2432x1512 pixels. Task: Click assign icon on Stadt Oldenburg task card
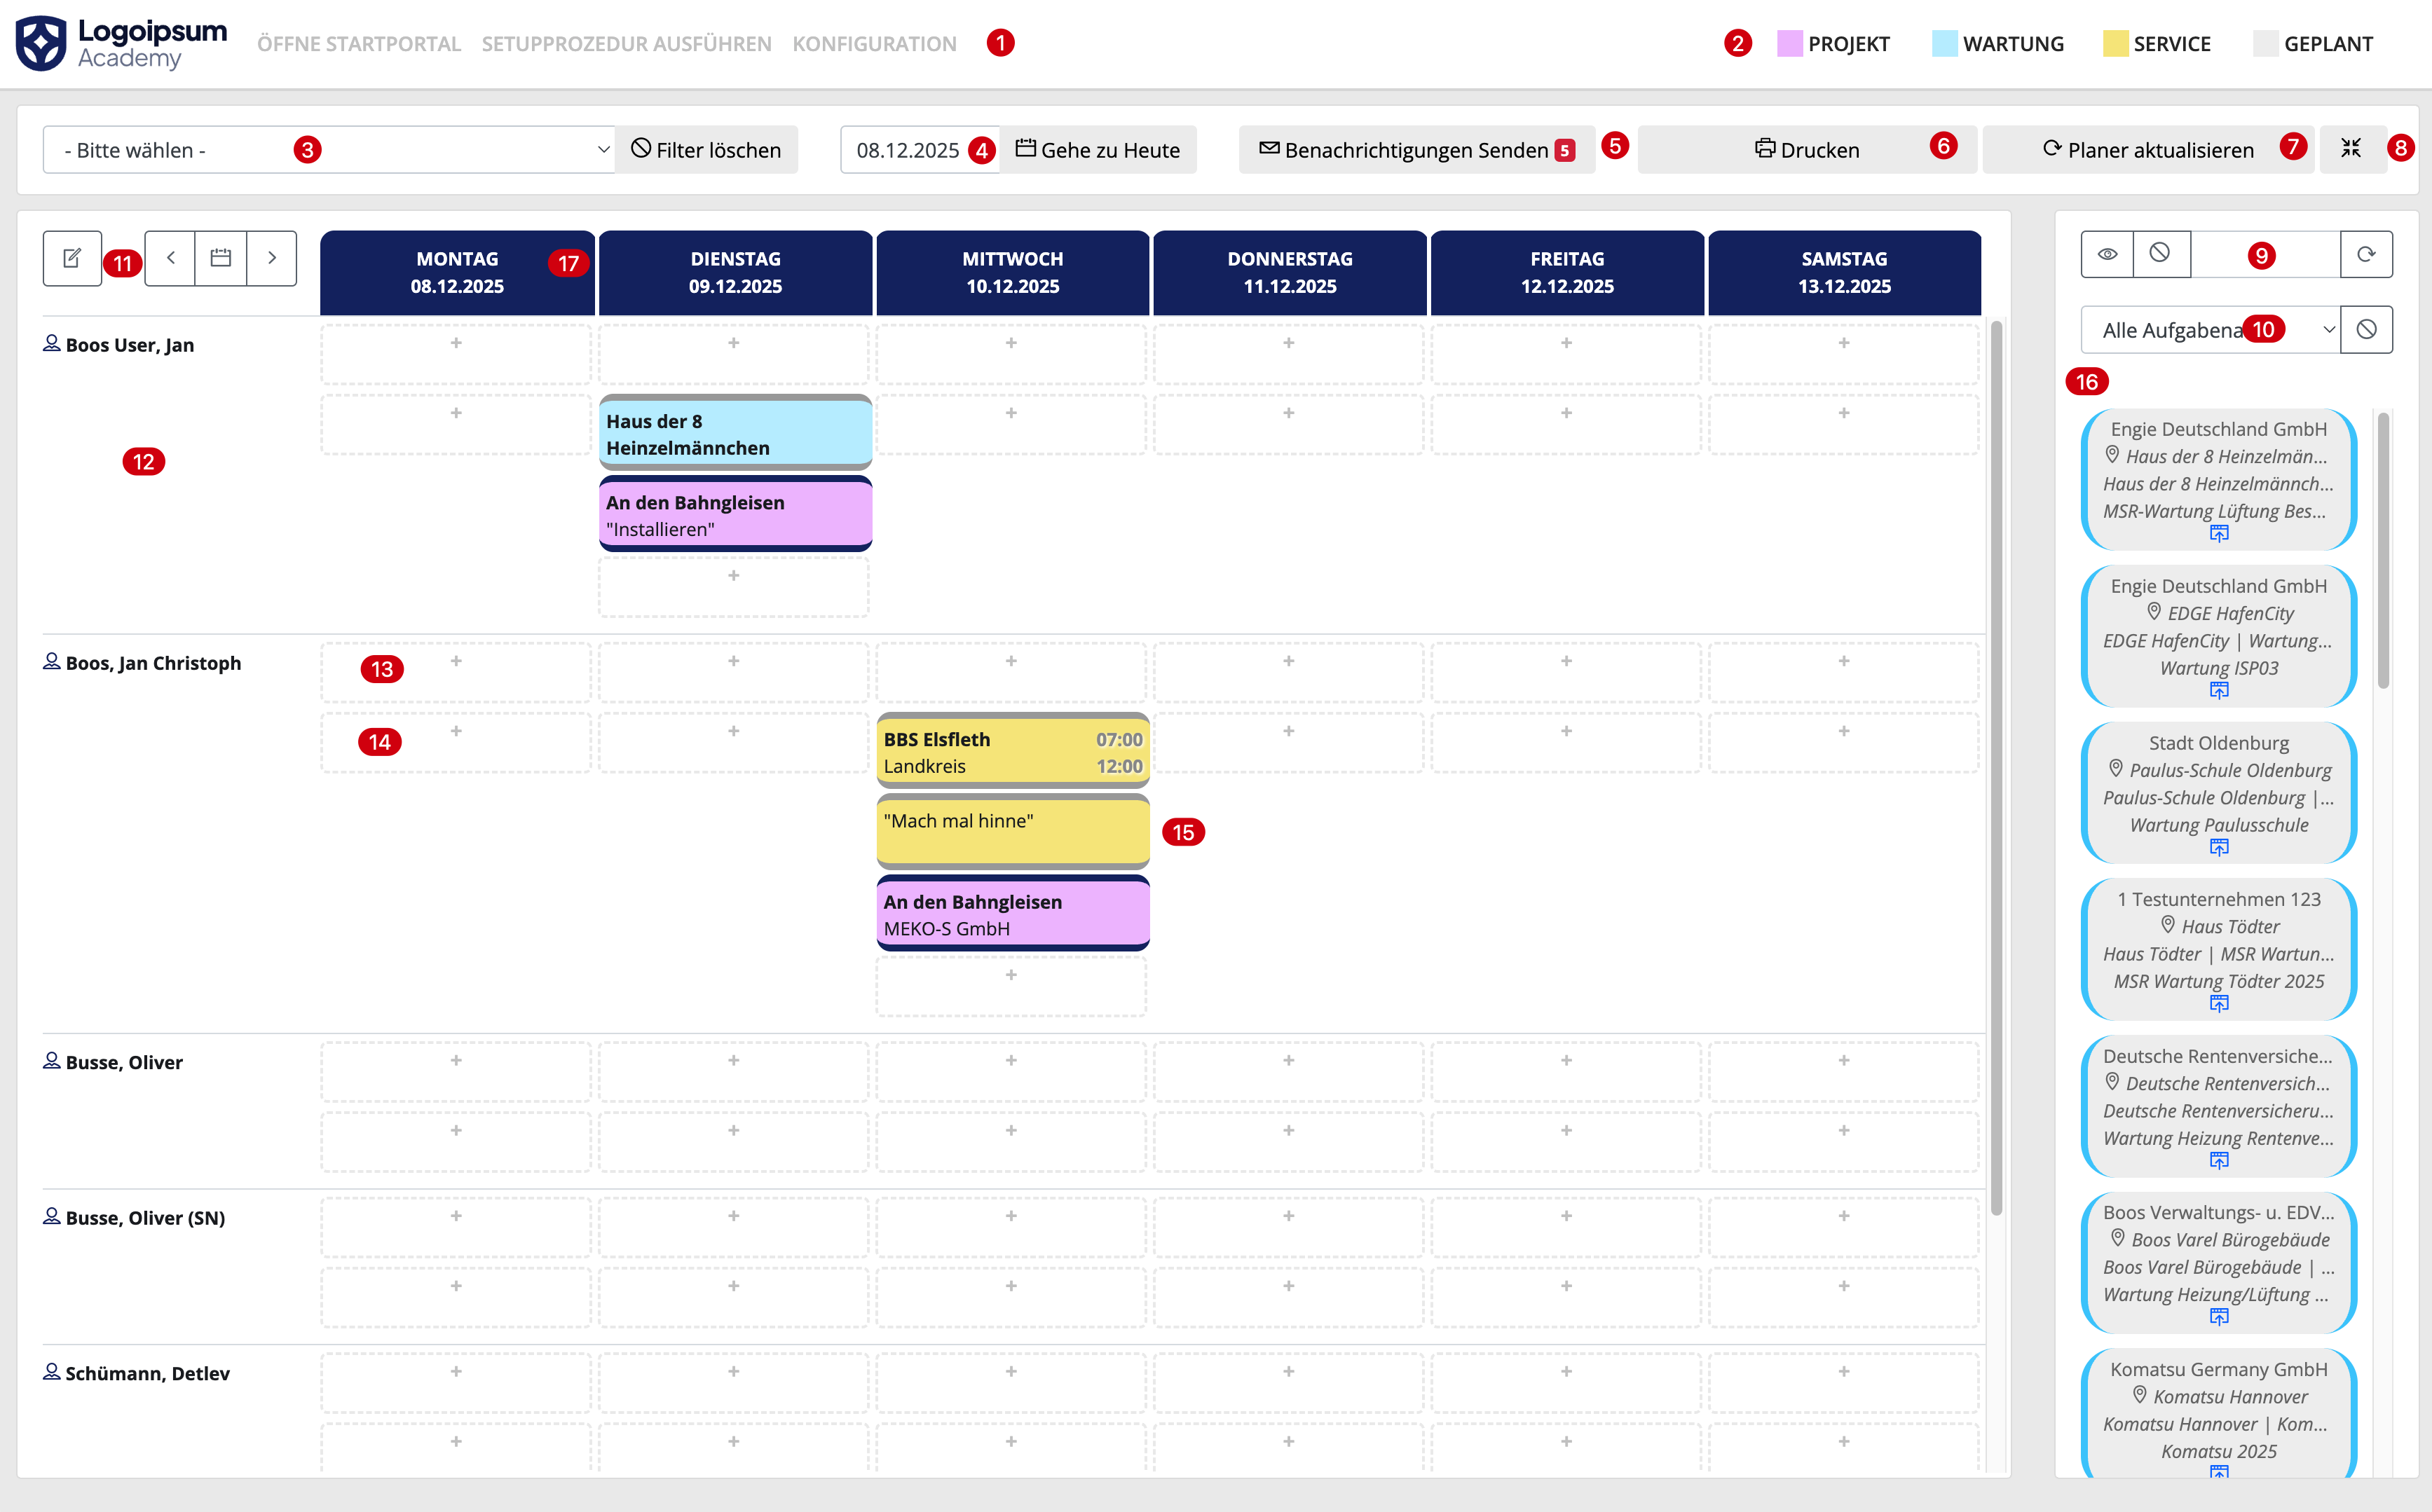(x=2219, y=848)
